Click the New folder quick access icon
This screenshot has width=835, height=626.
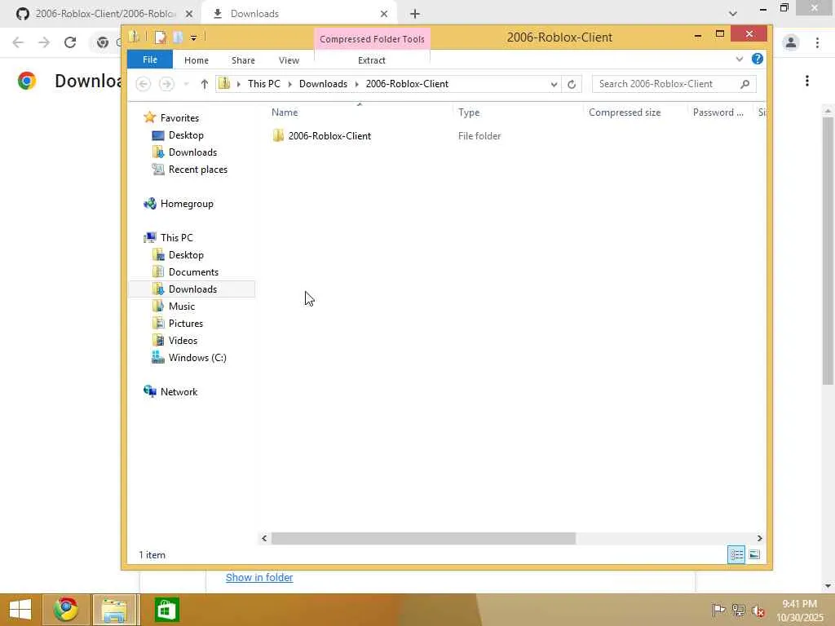pyautogui.click(x=178, y=37)
